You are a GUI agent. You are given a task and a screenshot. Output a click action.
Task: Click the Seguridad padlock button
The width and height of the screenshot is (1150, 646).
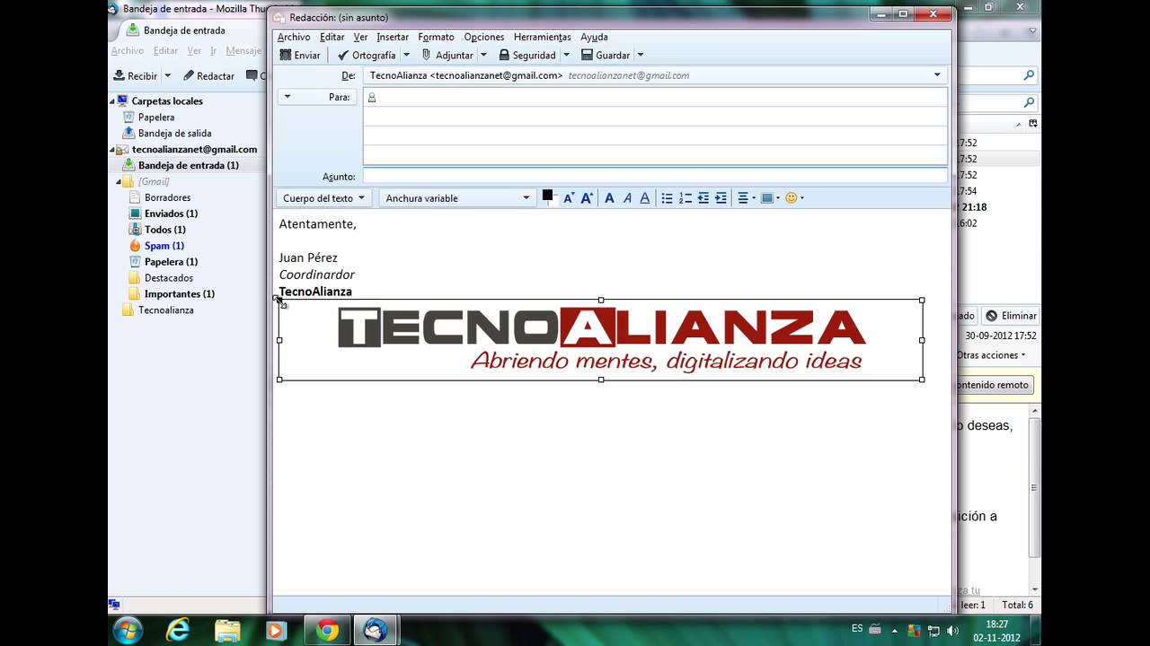526,55
